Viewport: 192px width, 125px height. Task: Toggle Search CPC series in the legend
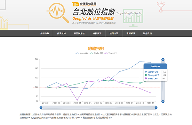(x=82, y=53)
